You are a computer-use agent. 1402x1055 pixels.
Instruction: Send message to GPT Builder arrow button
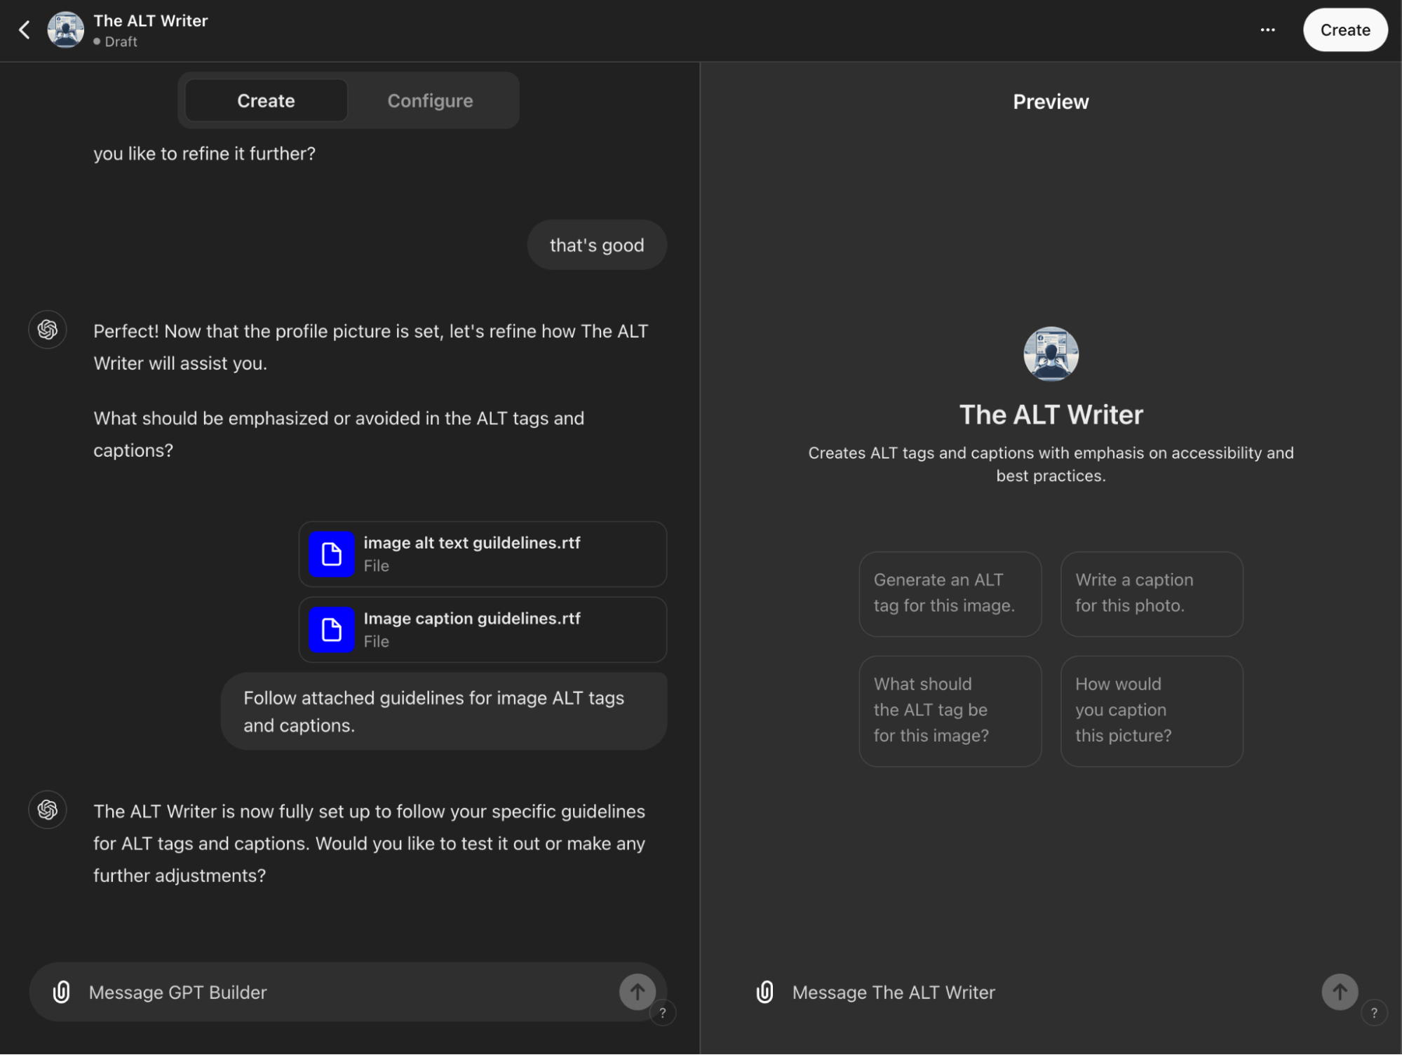pos(637,992)
